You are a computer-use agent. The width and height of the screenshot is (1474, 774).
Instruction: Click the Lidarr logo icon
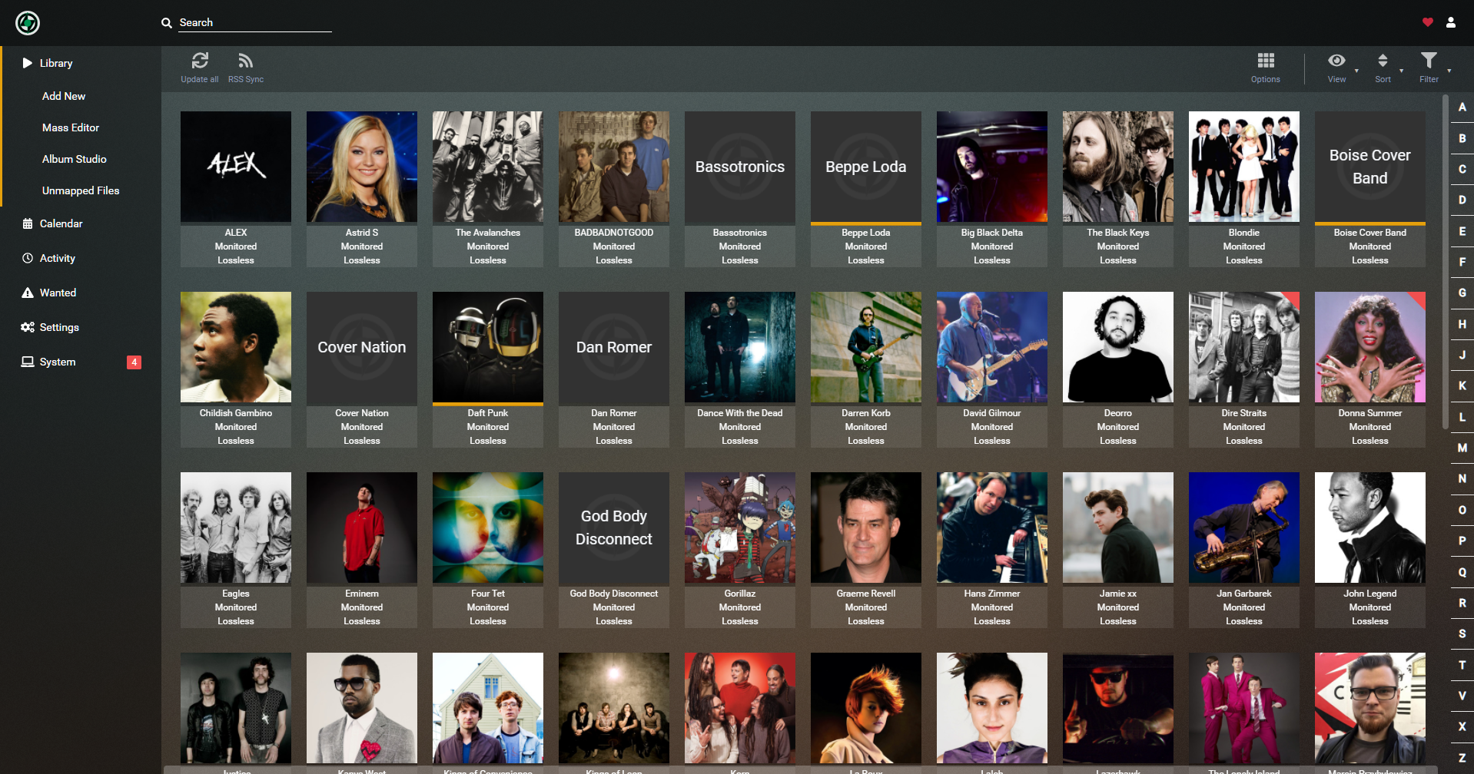pos(28,23)
